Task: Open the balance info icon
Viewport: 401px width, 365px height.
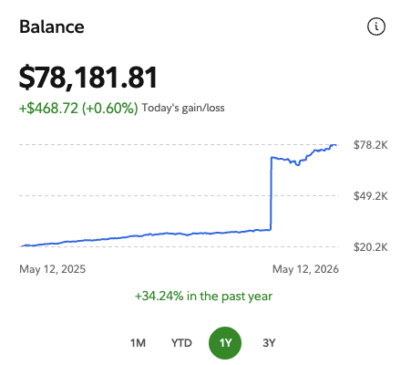Action: point(376,26)
